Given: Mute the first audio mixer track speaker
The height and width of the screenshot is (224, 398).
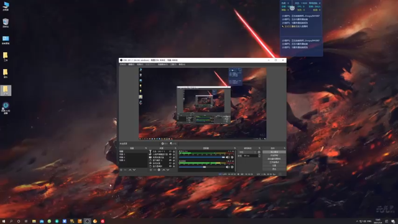Looking at the screenshot, I should [x=227, y=157].
